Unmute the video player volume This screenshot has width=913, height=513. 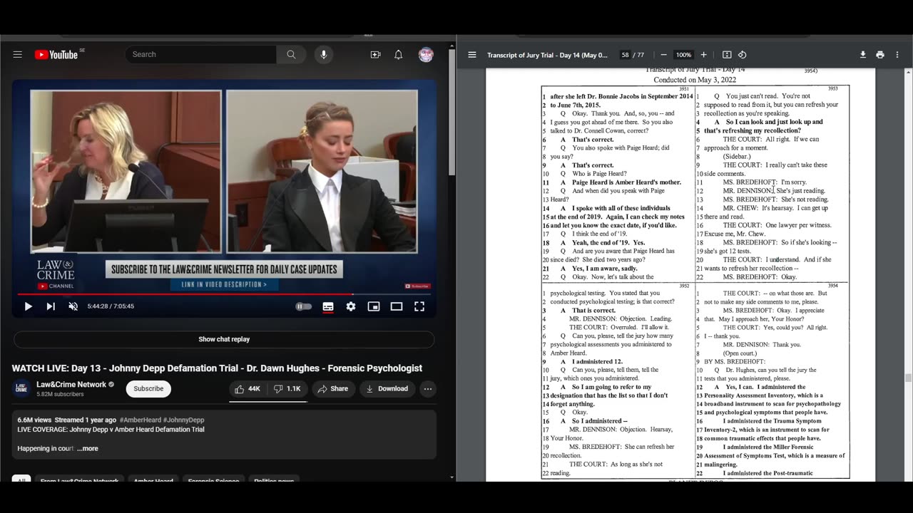(73, 306)
